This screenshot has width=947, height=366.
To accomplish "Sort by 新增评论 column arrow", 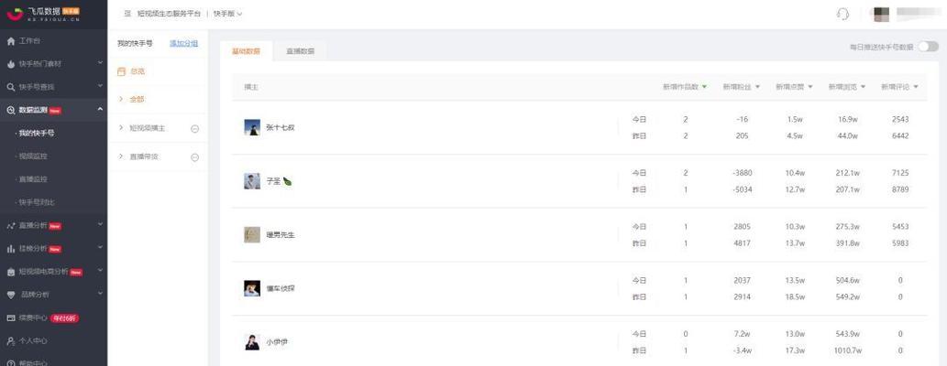I will [x=916, y=87].
